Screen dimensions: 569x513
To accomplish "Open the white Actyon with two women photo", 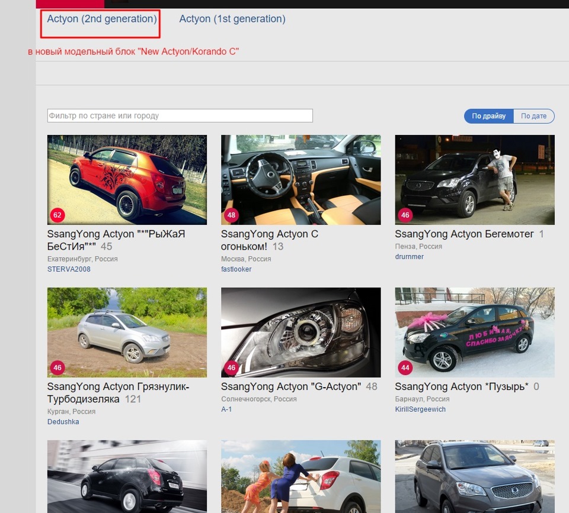I will [x=301, y=476].
